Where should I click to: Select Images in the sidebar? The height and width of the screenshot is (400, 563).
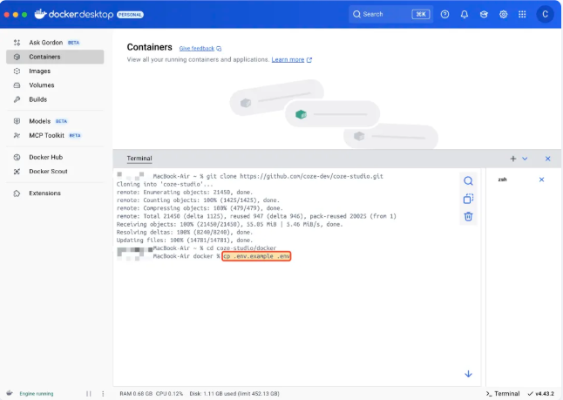click(39, 71)
